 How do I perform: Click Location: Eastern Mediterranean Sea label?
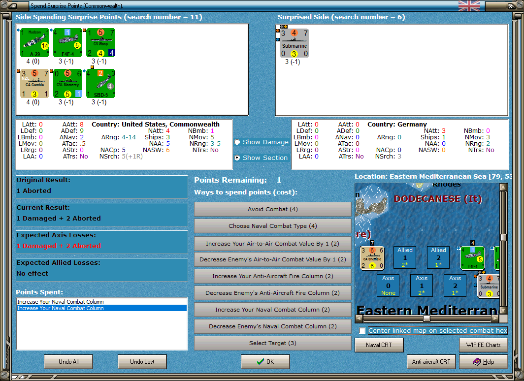(433, 176)
